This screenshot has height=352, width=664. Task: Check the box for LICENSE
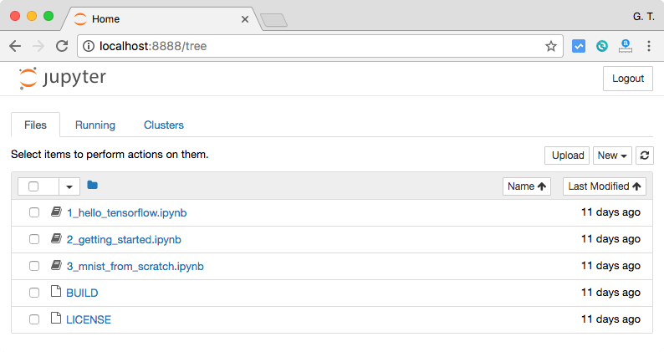point(34,319)
